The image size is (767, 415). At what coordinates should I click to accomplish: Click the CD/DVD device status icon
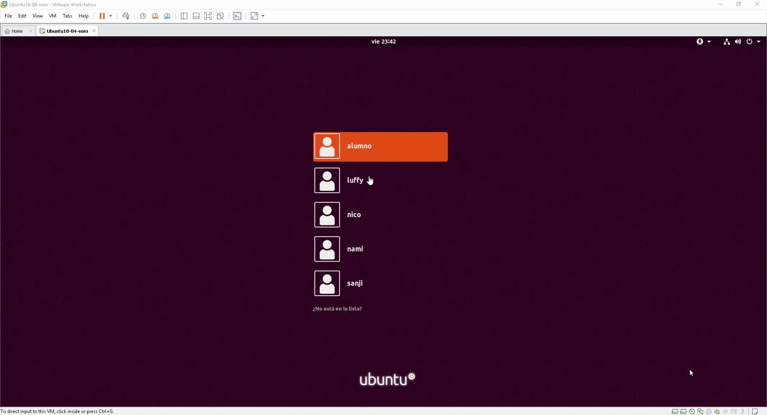(x=692, y=411)
